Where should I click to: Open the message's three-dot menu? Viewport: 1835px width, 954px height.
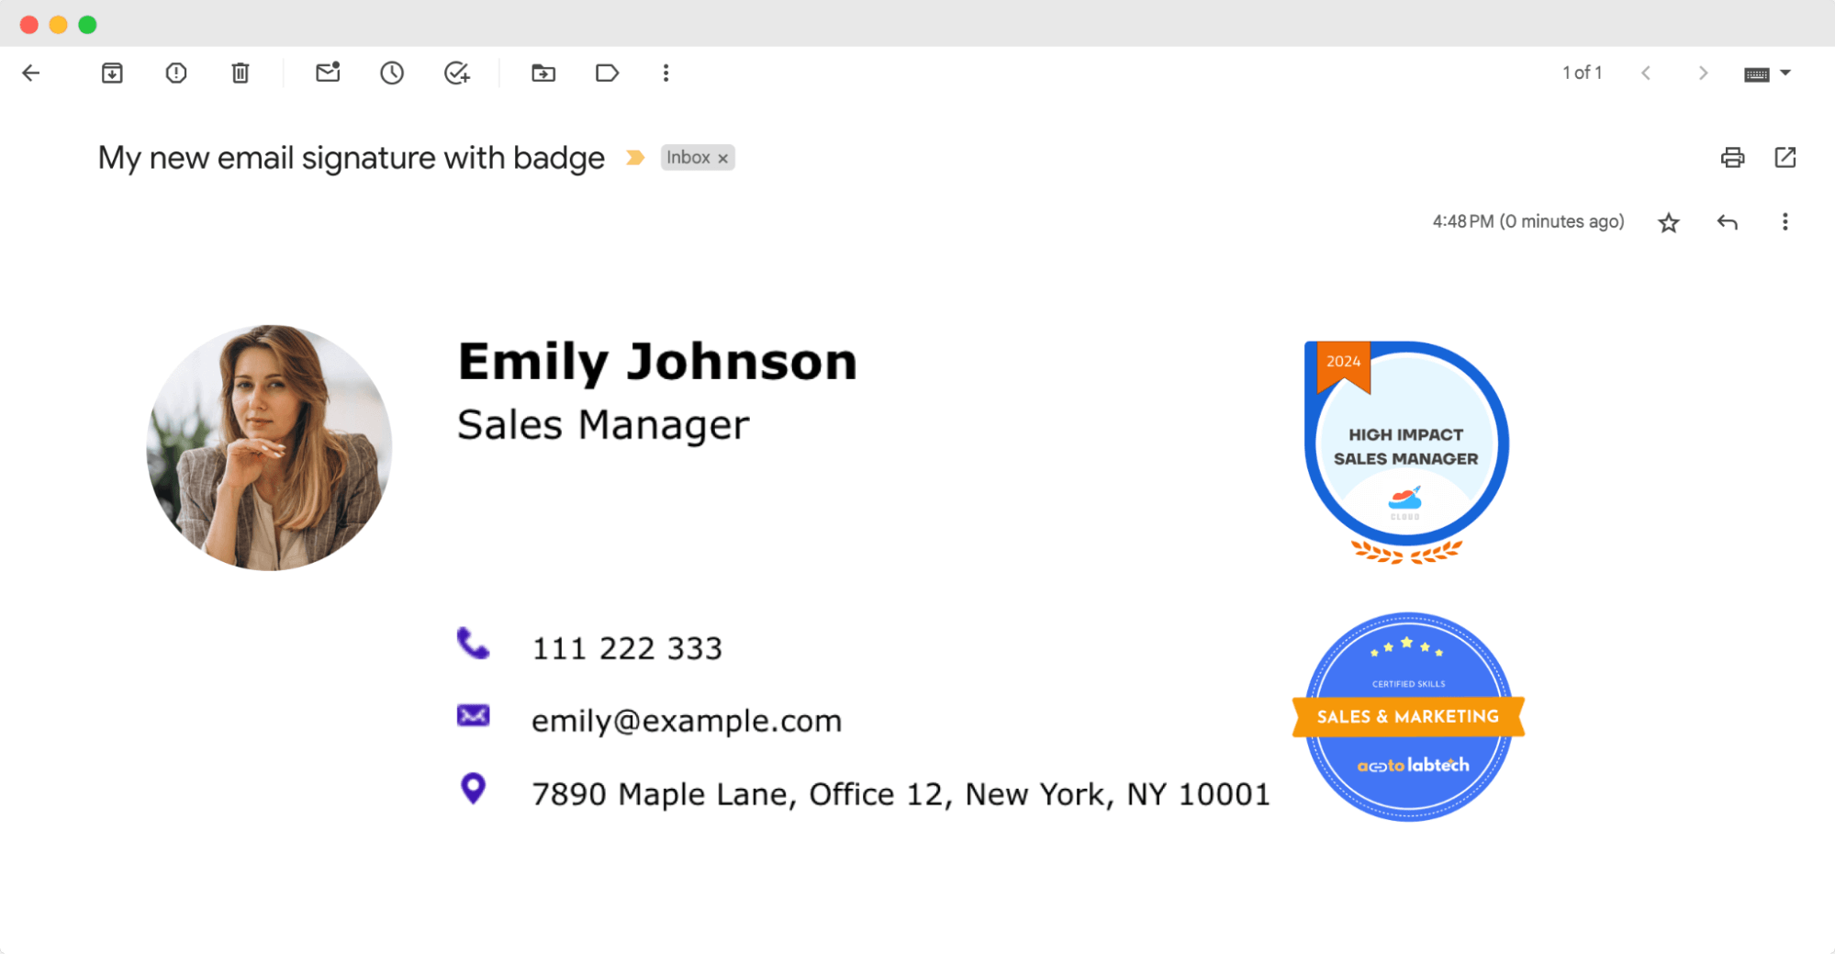click(x=1785, y=222)
